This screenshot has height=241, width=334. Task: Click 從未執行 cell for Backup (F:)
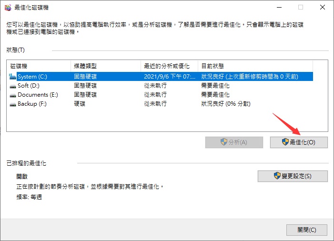click(x=155, y=104)
